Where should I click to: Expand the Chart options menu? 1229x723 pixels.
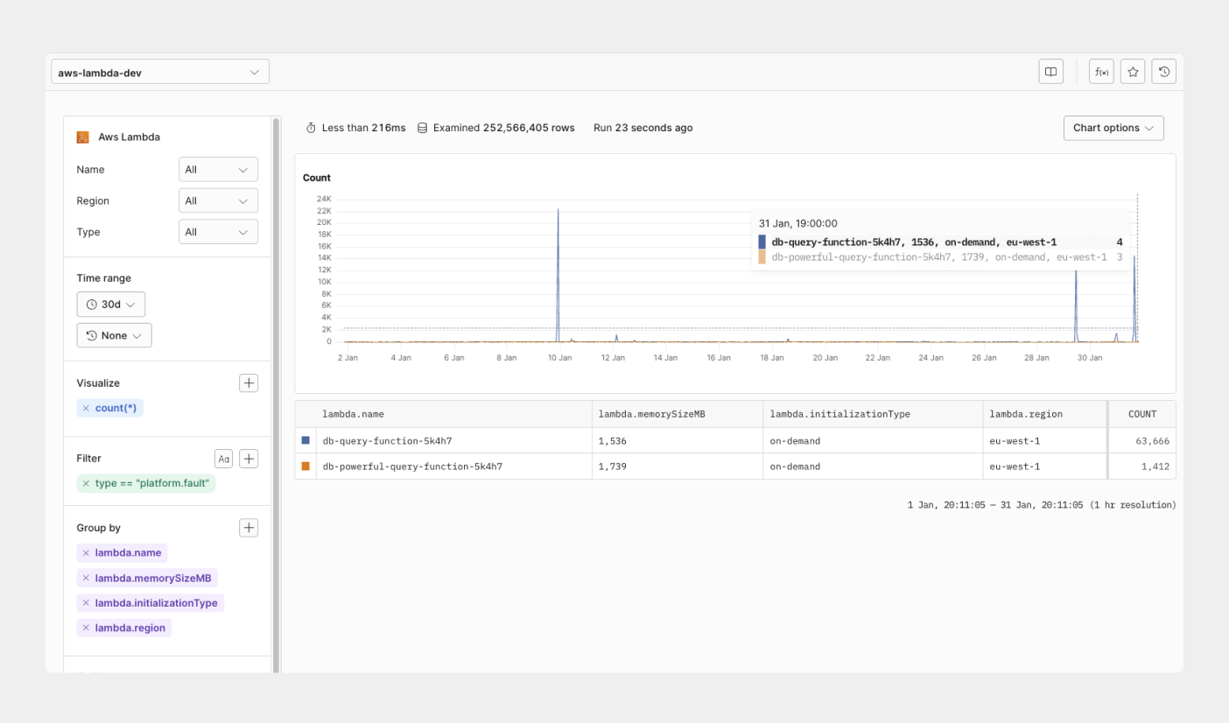click(x=1113, y=127)
